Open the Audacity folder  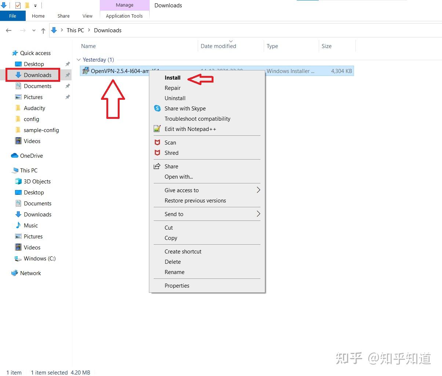point(34,108)
